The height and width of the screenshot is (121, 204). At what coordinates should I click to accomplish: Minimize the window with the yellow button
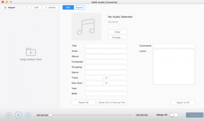[7, 2]
